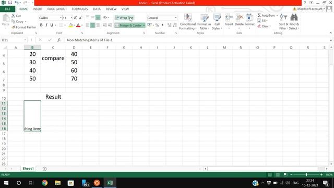Click the comma style button
The image size is (334, 188).
coord(162,25)
